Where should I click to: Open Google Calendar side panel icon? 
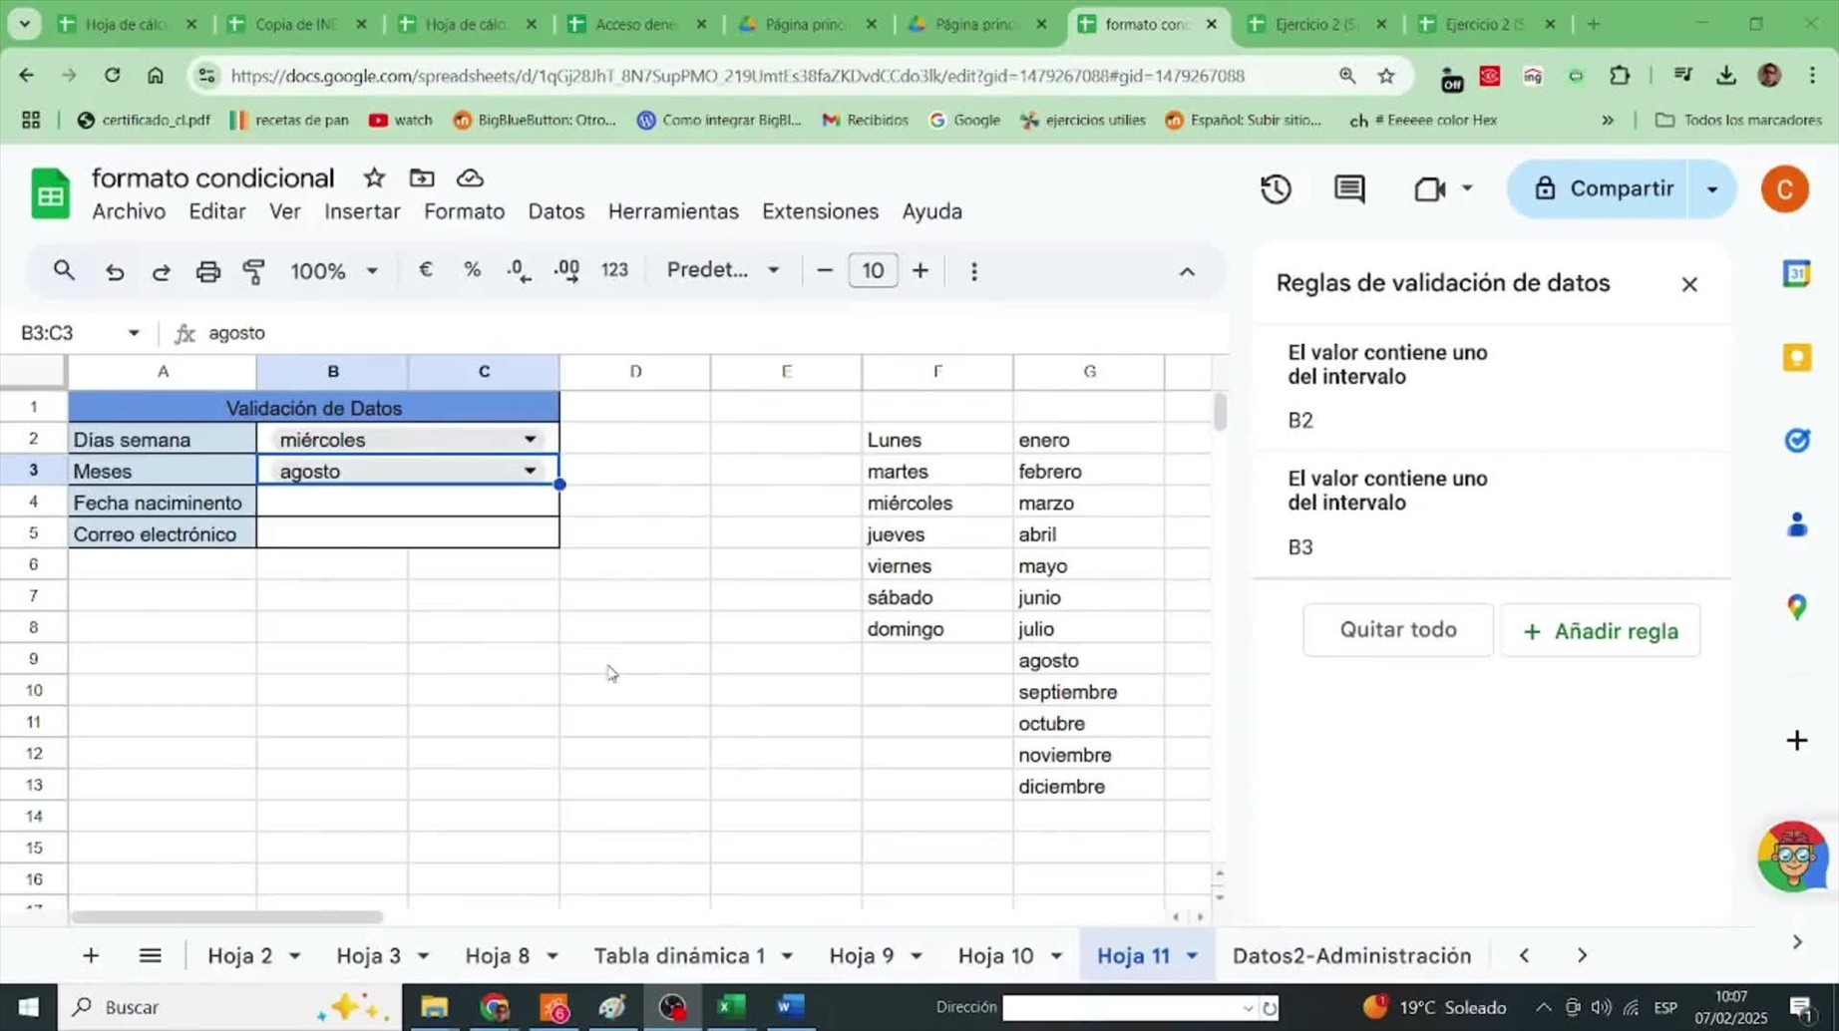coord(1796,273)
